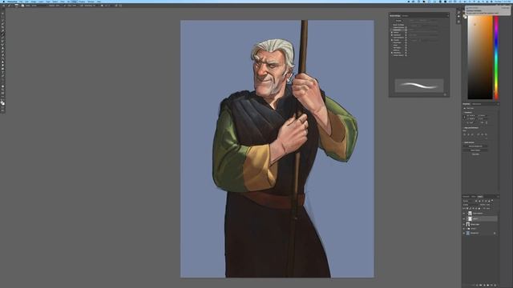Switch to the Channels tab
The image size is (513, 288).
click(466, 197)
